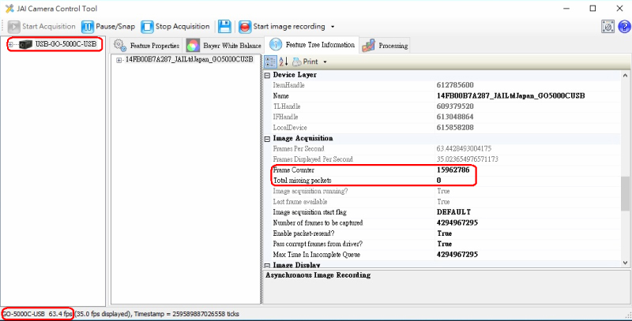Click the save floppy disk icon
Screen dimensions: 632x321
click(x=224, y=27)
